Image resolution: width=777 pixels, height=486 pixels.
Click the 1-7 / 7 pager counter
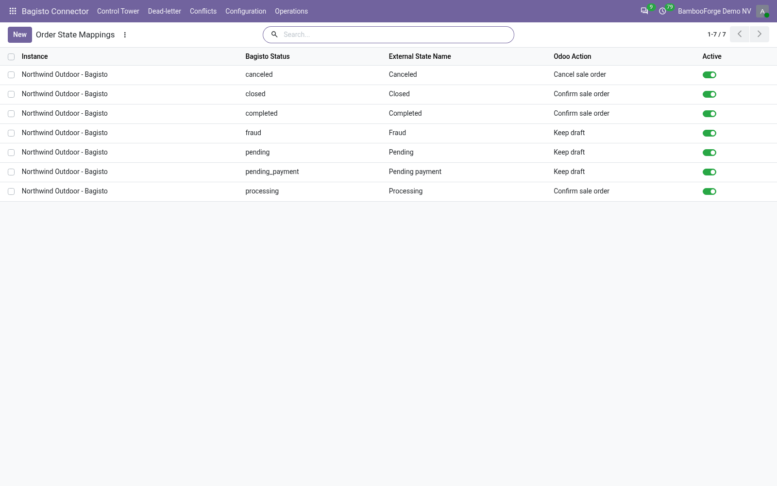click(716, 35)
